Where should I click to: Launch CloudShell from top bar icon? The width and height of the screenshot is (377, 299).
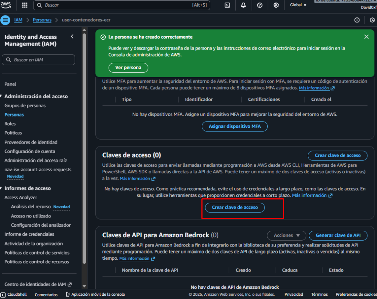pos(228,5)
